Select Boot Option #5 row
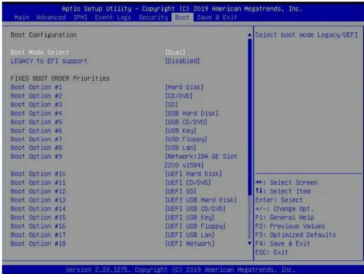This screenshot has height=274, width=364. (36, 122)
